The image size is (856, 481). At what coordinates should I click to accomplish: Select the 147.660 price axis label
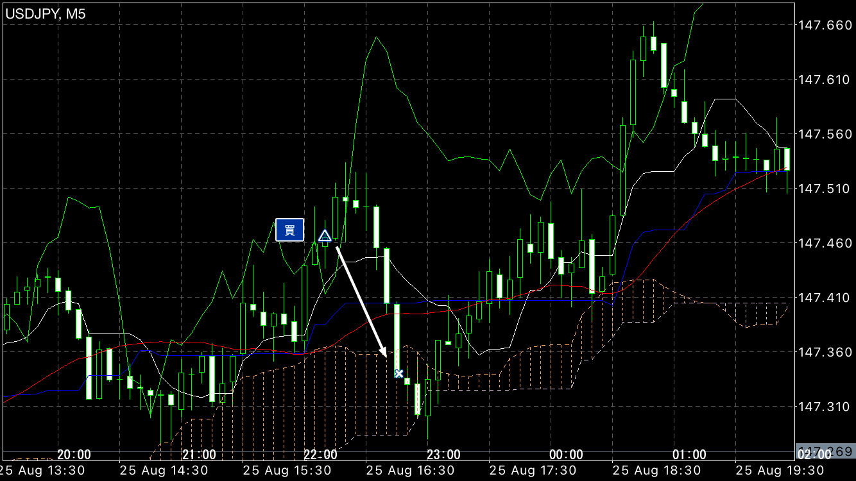[x=825, y=25]
